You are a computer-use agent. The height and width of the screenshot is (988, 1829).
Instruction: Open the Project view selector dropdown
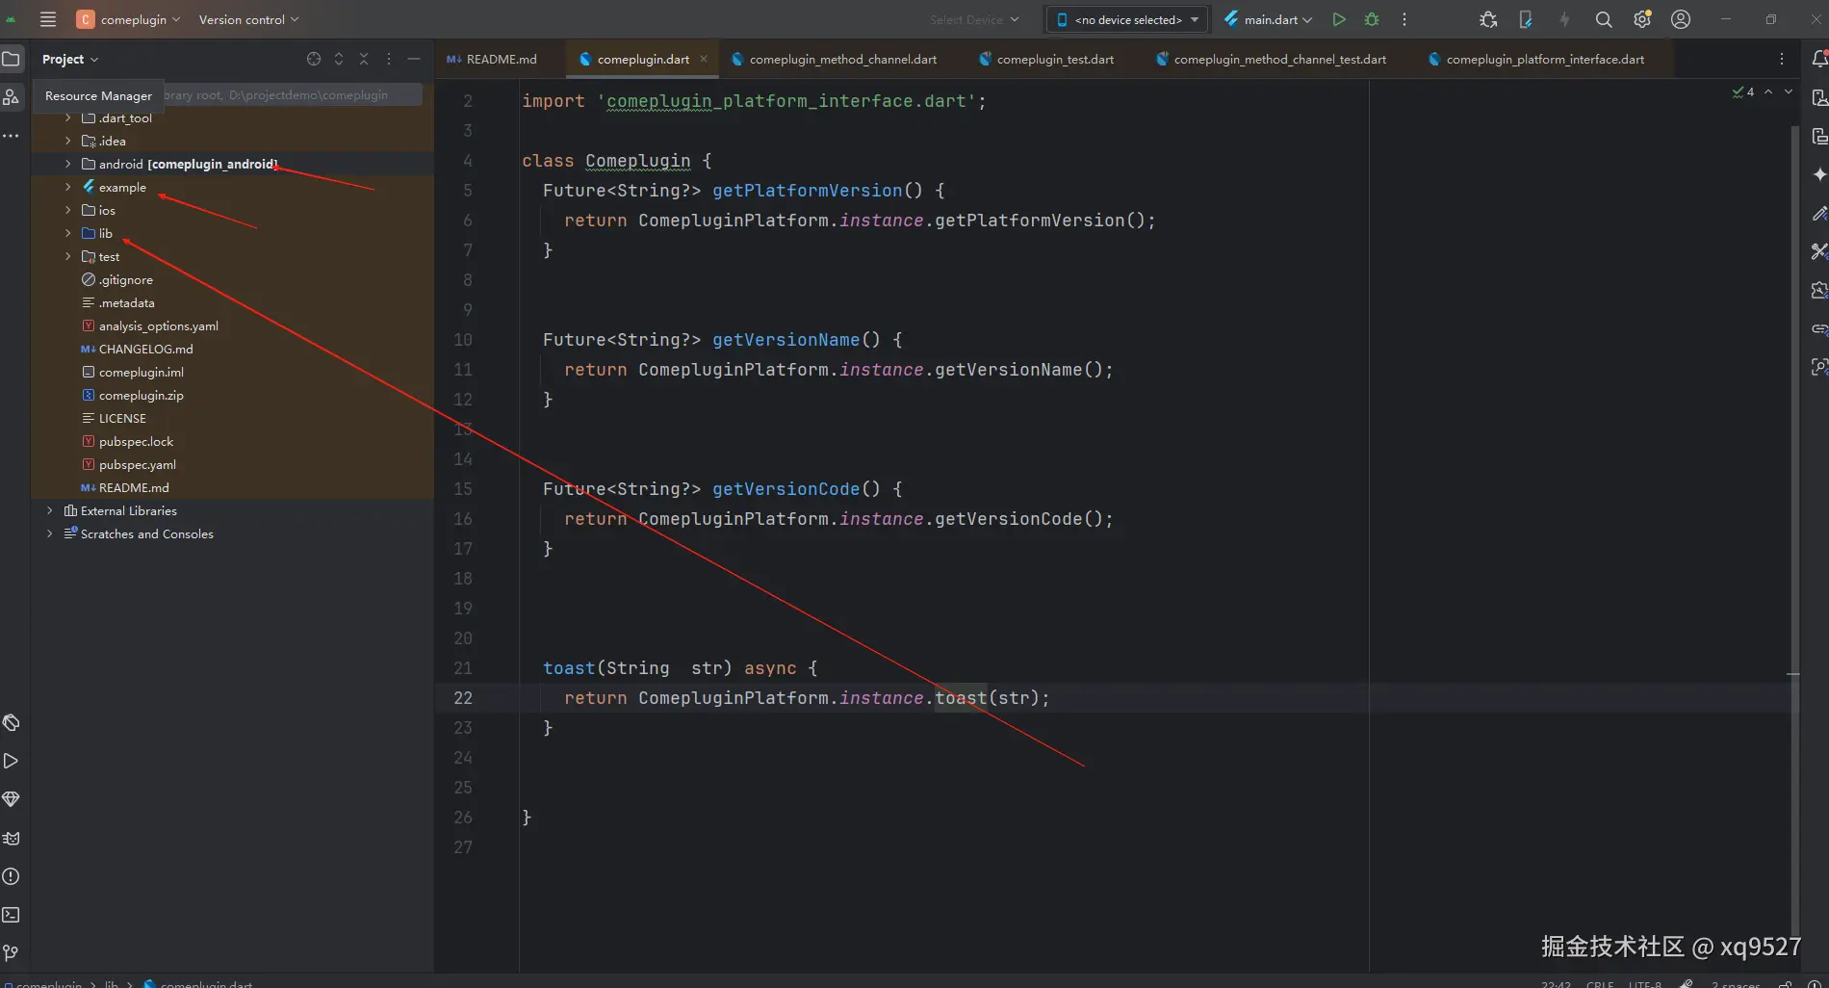click(x=70, y=59)
